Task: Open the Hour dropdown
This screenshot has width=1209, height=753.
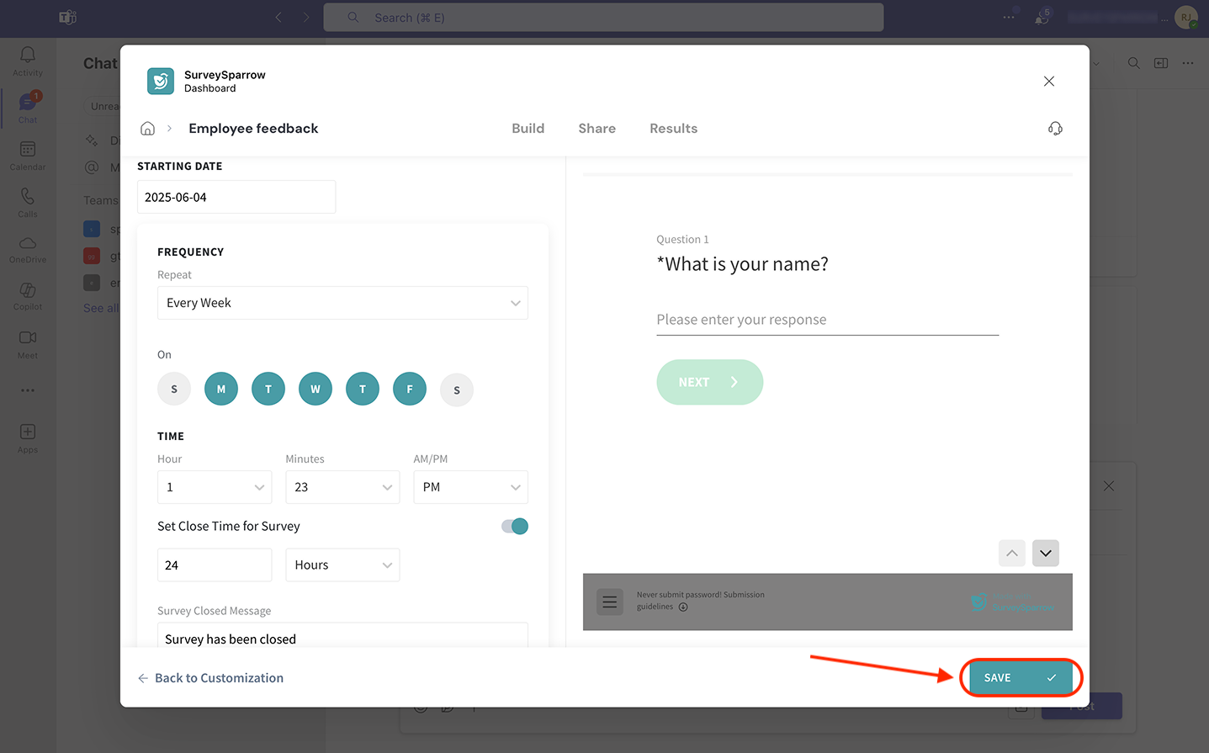Action: click(215, 487)
